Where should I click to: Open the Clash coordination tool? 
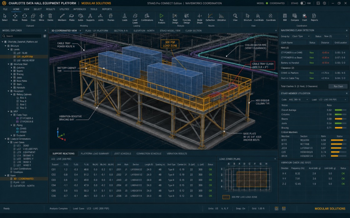304,17
